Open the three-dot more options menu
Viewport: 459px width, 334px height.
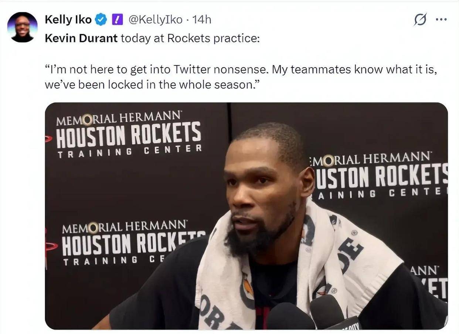[x=441, y=20]
